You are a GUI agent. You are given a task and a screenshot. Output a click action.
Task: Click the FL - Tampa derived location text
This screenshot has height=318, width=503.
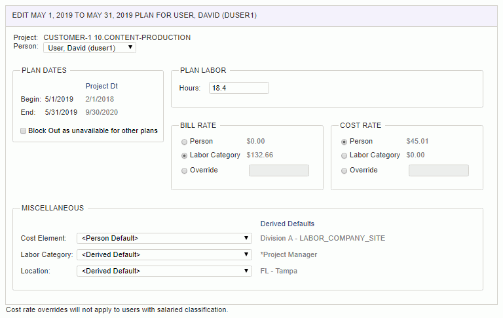coord(278,271)
